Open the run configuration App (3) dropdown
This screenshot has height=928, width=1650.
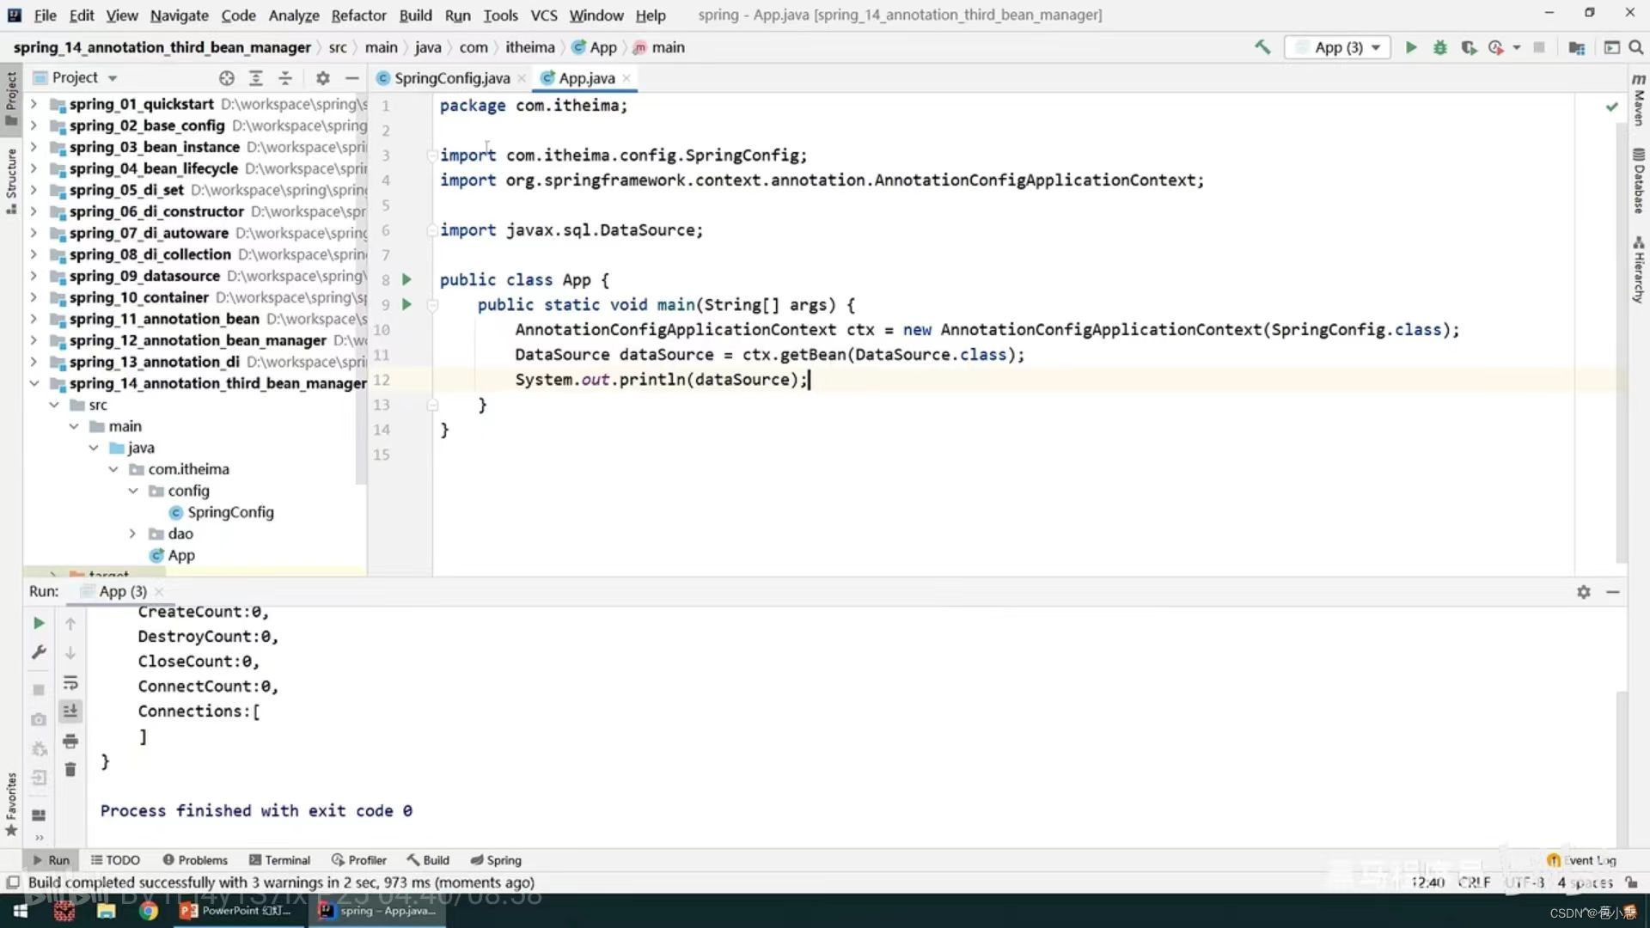click(x=1338, y=47)
